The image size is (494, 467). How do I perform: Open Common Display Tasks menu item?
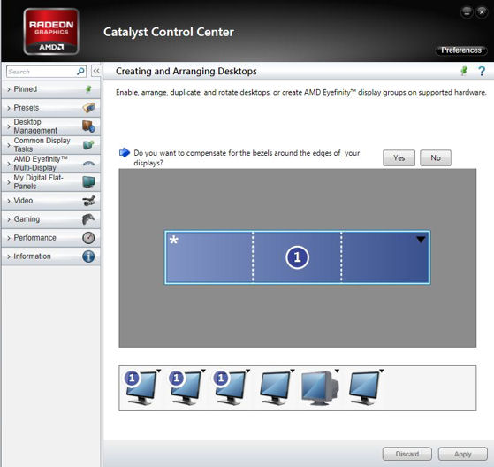pyautogui.click(x=50, y=145)
